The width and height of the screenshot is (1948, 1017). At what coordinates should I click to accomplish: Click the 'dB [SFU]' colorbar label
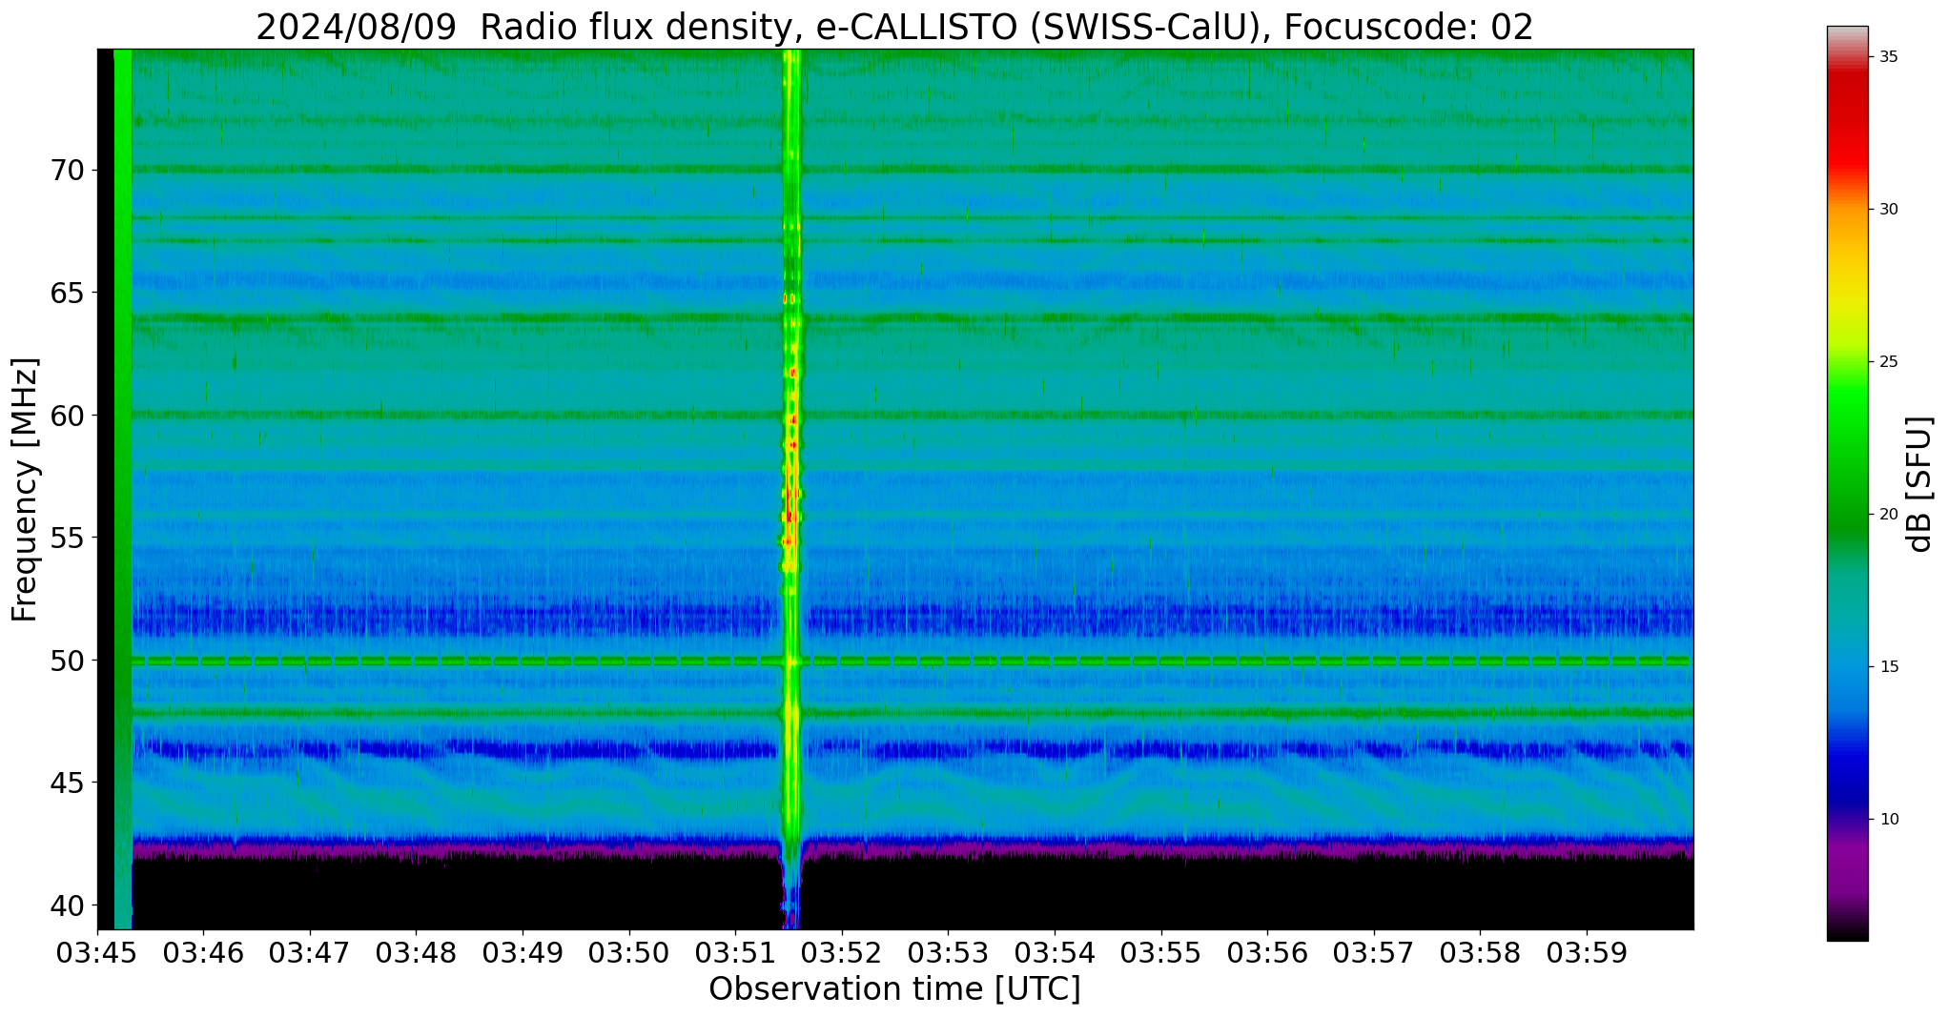click(x=1919, y=484)
